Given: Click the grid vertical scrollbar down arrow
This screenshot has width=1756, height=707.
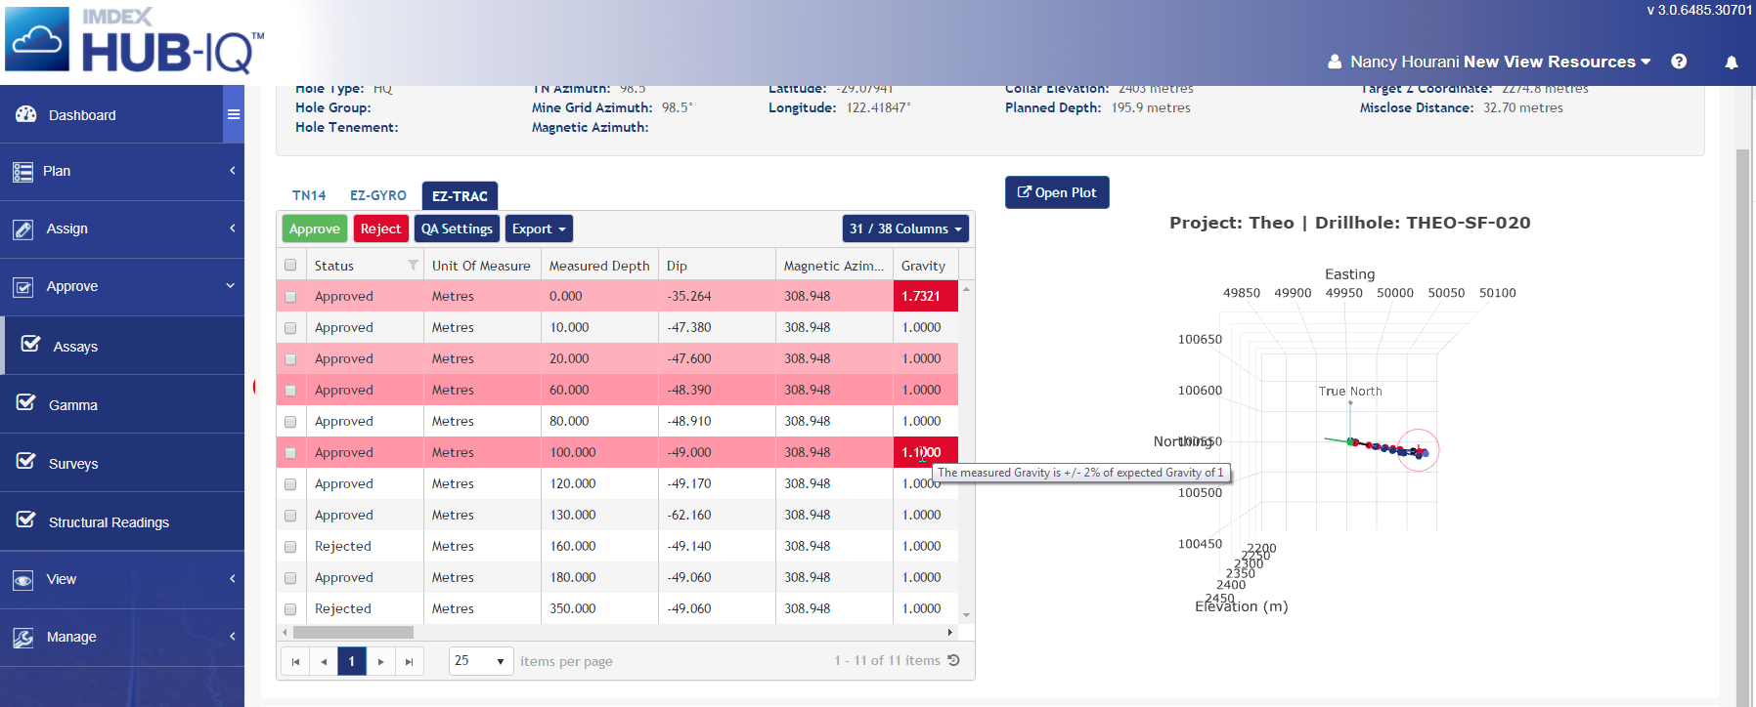Looking at the screenshot, I should (x=967, y=615).
